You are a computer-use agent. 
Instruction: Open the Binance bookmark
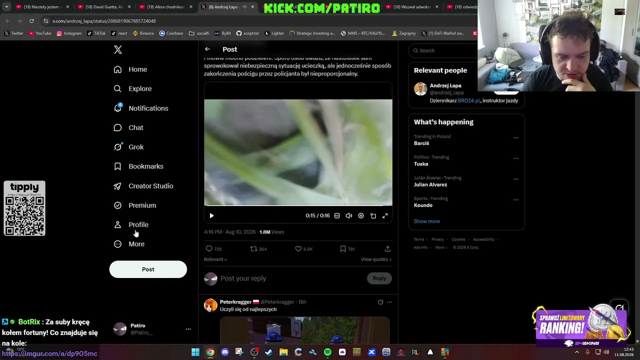coord(143,33)
